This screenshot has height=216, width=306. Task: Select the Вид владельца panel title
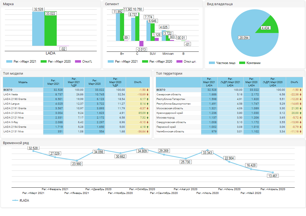(220, 4)
